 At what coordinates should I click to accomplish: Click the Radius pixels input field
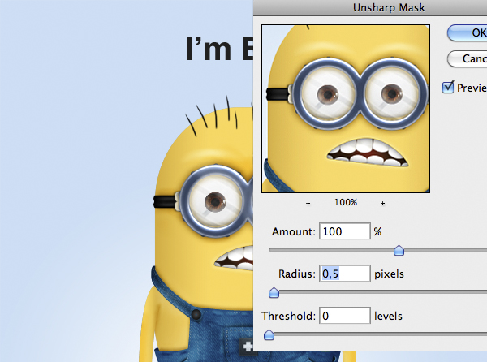(344, 274)
